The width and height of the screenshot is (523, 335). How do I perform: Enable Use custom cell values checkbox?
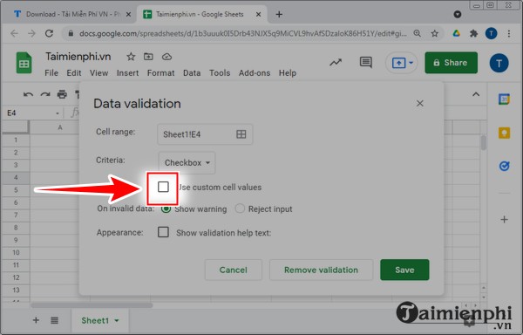coord(163,187)
